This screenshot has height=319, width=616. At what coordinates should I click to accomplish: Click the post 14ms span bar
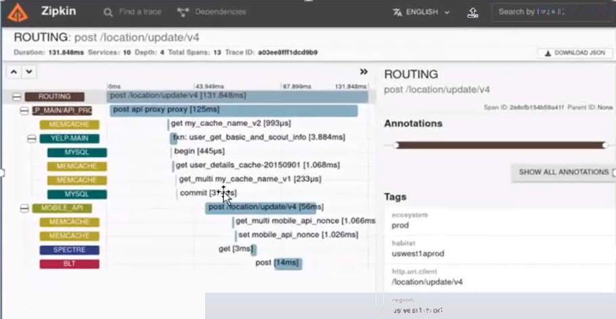coord(288,263)
